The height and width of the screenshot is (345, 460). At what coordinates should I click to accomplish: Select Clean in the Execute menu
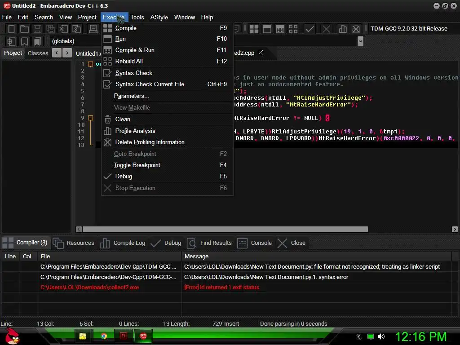pos(167,119)
